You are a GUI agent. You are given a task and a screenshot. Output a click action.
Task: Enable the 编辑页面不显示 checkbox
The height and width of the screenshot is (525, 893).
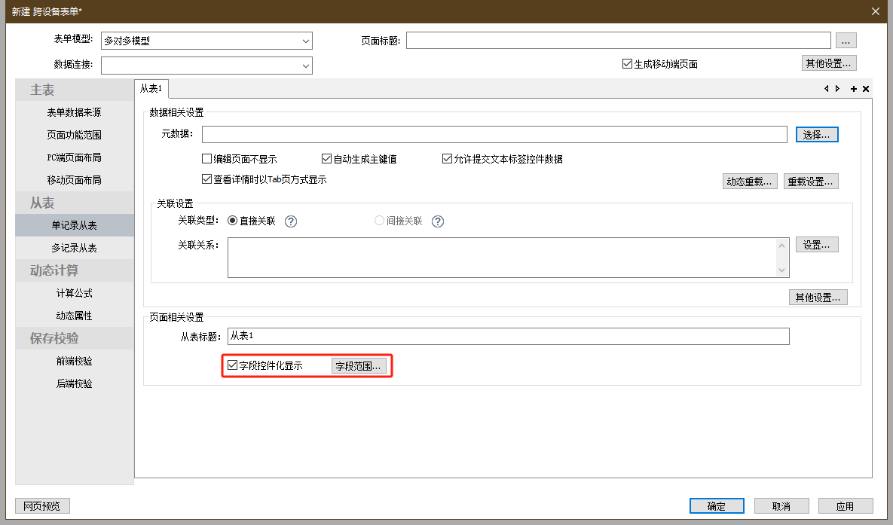(206, 159)
